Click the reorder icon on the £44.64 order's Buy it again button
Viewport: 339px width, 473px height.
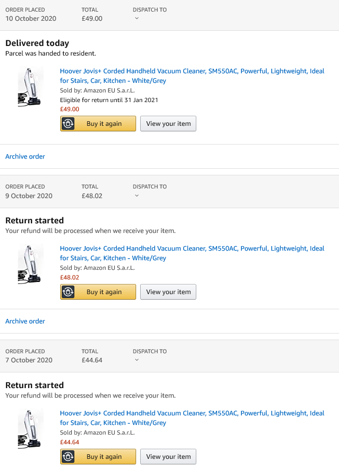pos(68,457)
